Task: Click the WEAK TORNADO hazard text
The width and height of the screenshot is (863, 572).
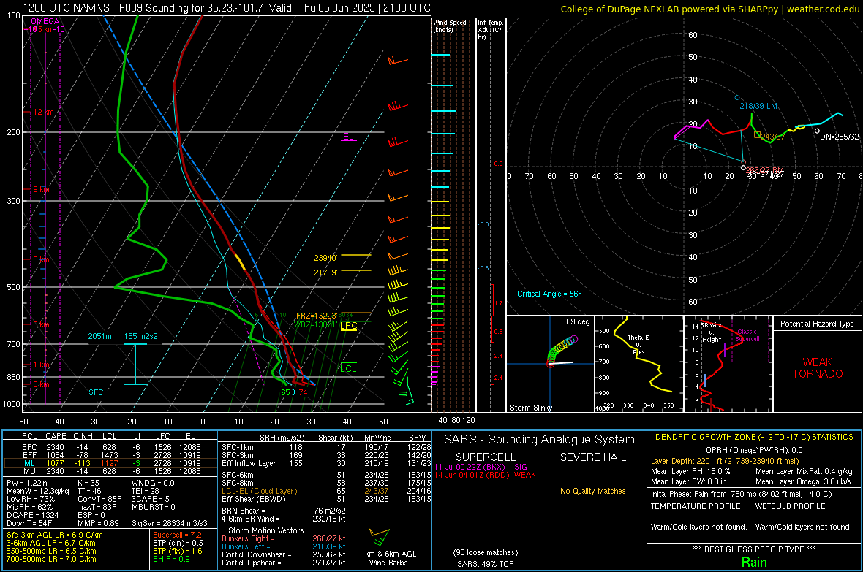Action: point(818,368)
